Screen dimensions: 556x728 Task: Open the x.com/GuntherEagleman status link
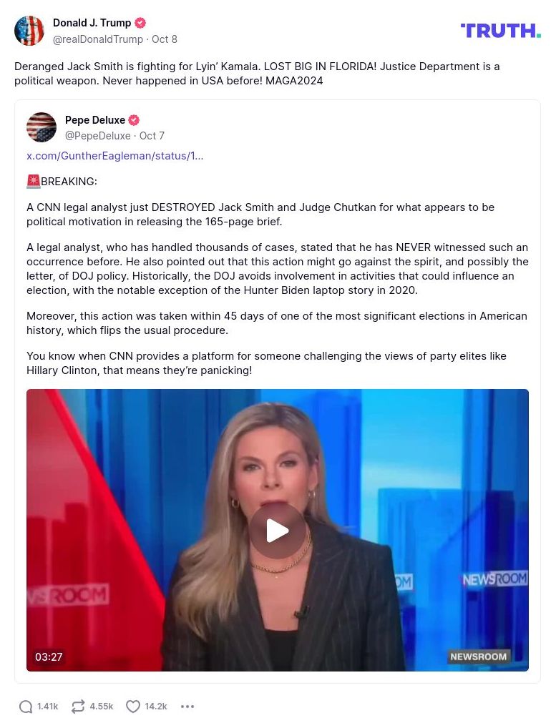(114, 156)
